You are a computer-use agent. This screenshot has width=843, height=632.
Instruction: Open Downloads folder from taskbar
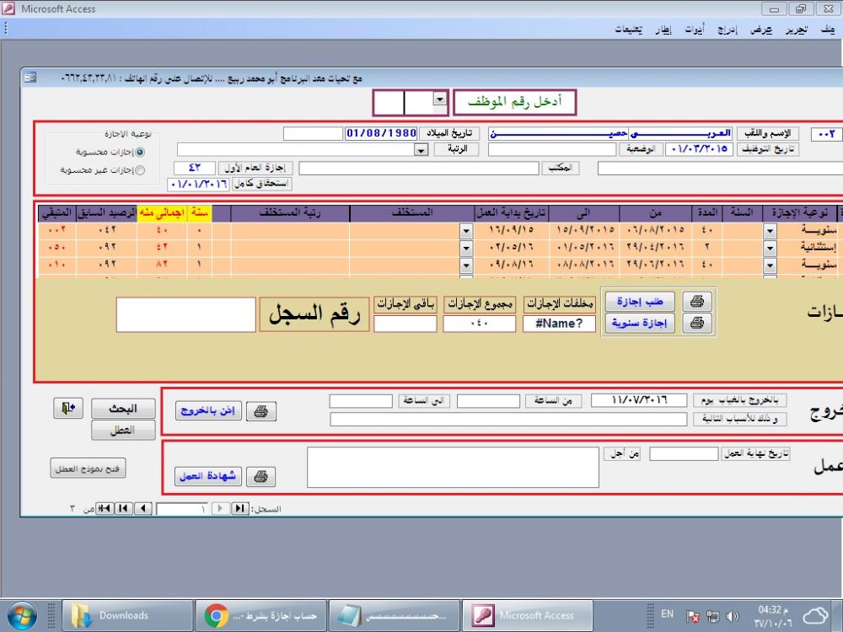[x=127, y=615]
